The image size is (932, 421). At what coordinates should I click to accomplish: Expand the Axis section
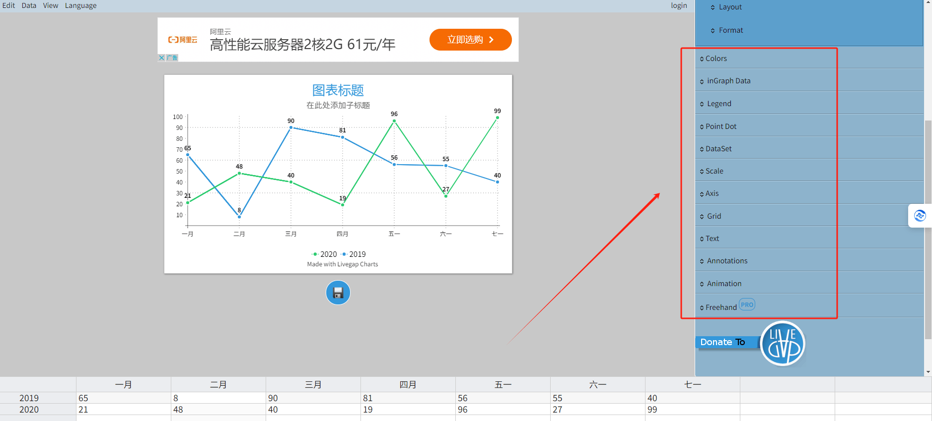coord(809,193)
